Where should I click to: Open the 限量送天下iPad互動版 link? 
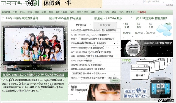click(108, 18)
